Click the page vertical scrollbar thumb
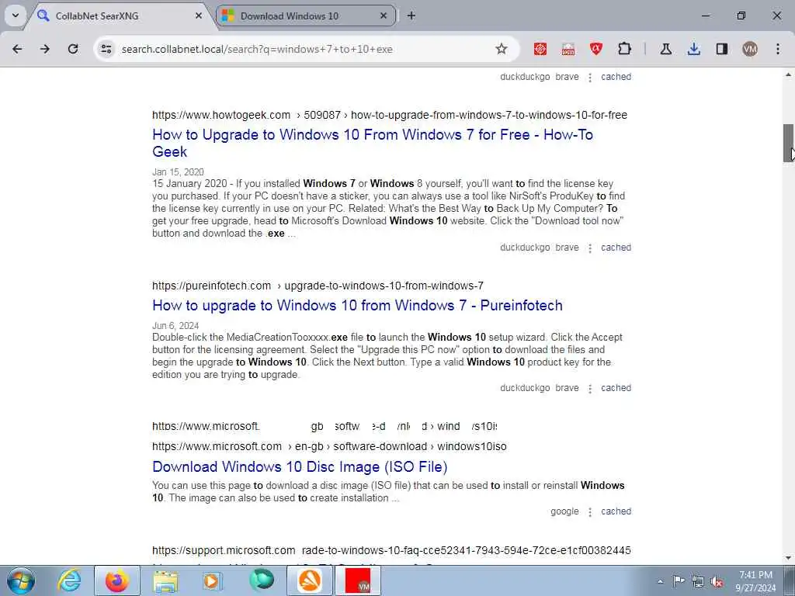The height and width of the screenshot is (596, 795). [x=788, y=143]
